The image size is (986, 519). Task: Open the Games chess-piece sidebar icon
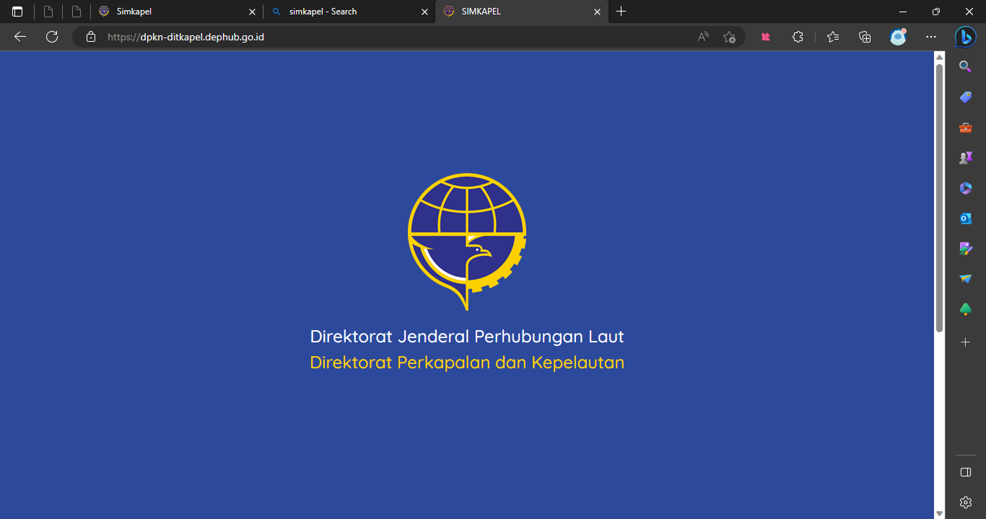965,158
